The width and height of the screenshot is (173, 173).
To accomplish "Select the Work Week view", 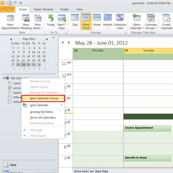I will point(86,22).
